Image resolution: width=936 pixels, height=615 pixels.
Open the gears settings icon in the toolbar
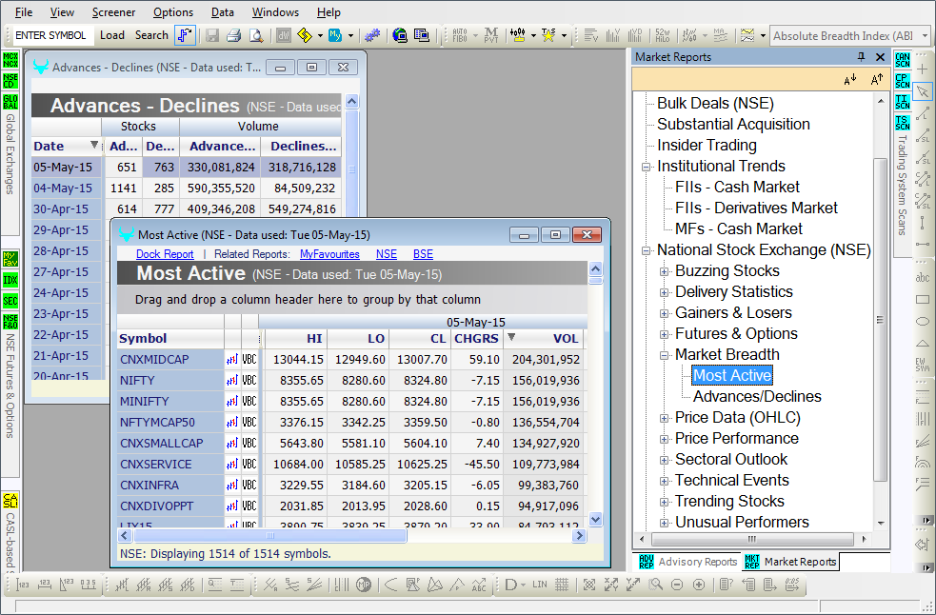click(372, 36)
